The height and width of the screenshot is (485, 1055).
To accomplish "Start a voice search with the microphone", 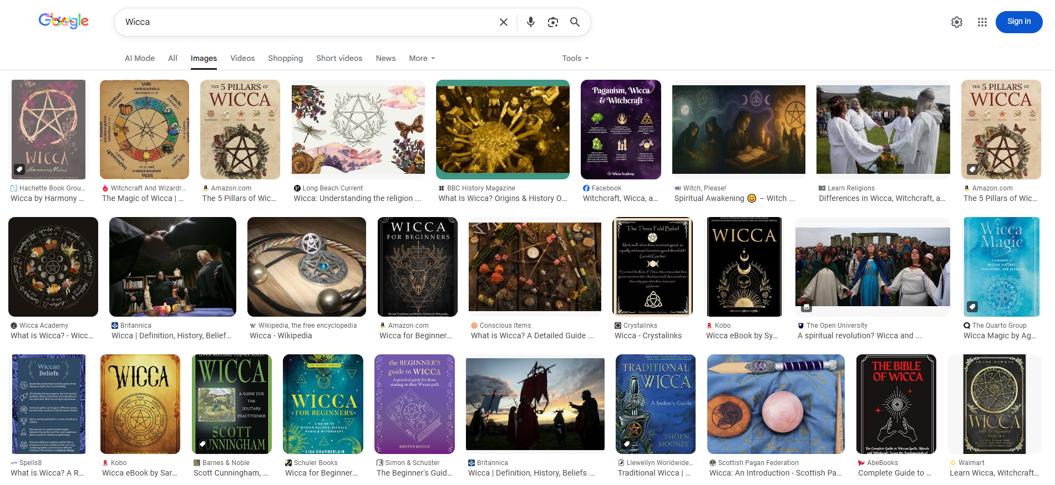I will pos(531,22).
